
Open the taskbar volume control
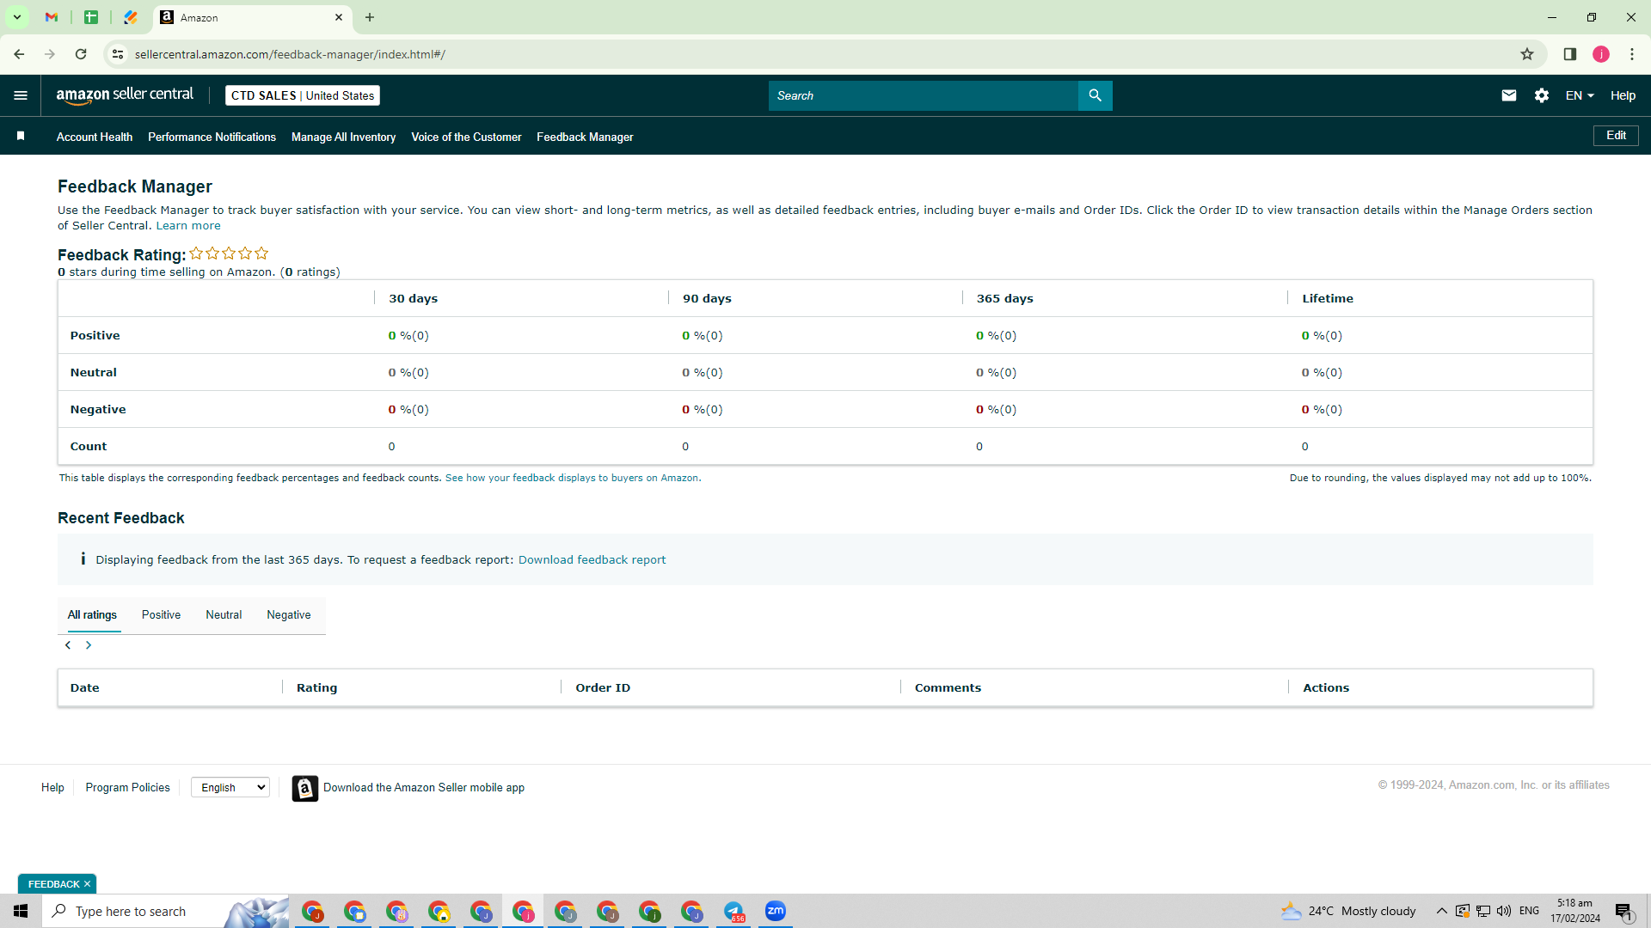[1504, 911]
